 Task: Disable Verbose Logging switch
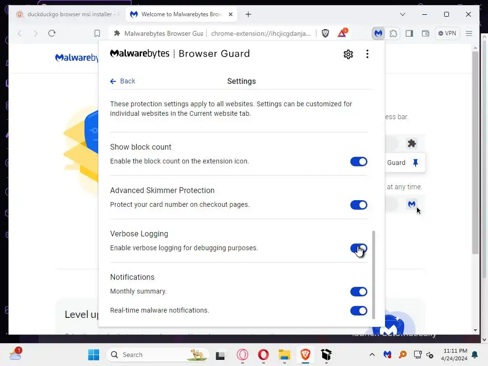(x=358, y=248)
